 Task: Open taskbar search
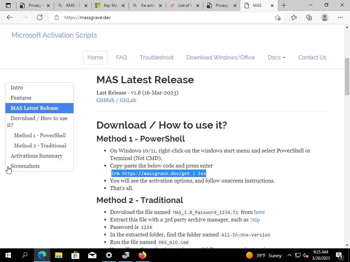coord(25,255)
